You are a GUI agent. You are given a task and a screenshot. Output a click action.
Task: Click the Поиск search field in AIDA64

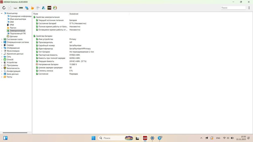tap(233, 8)
